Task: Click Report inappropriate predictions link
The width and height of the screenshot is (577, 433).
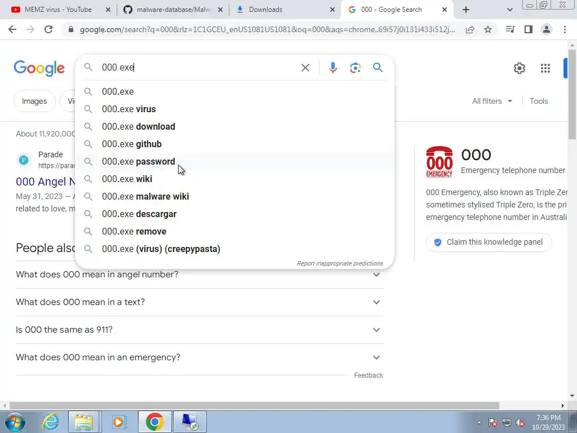Action: 340,263
